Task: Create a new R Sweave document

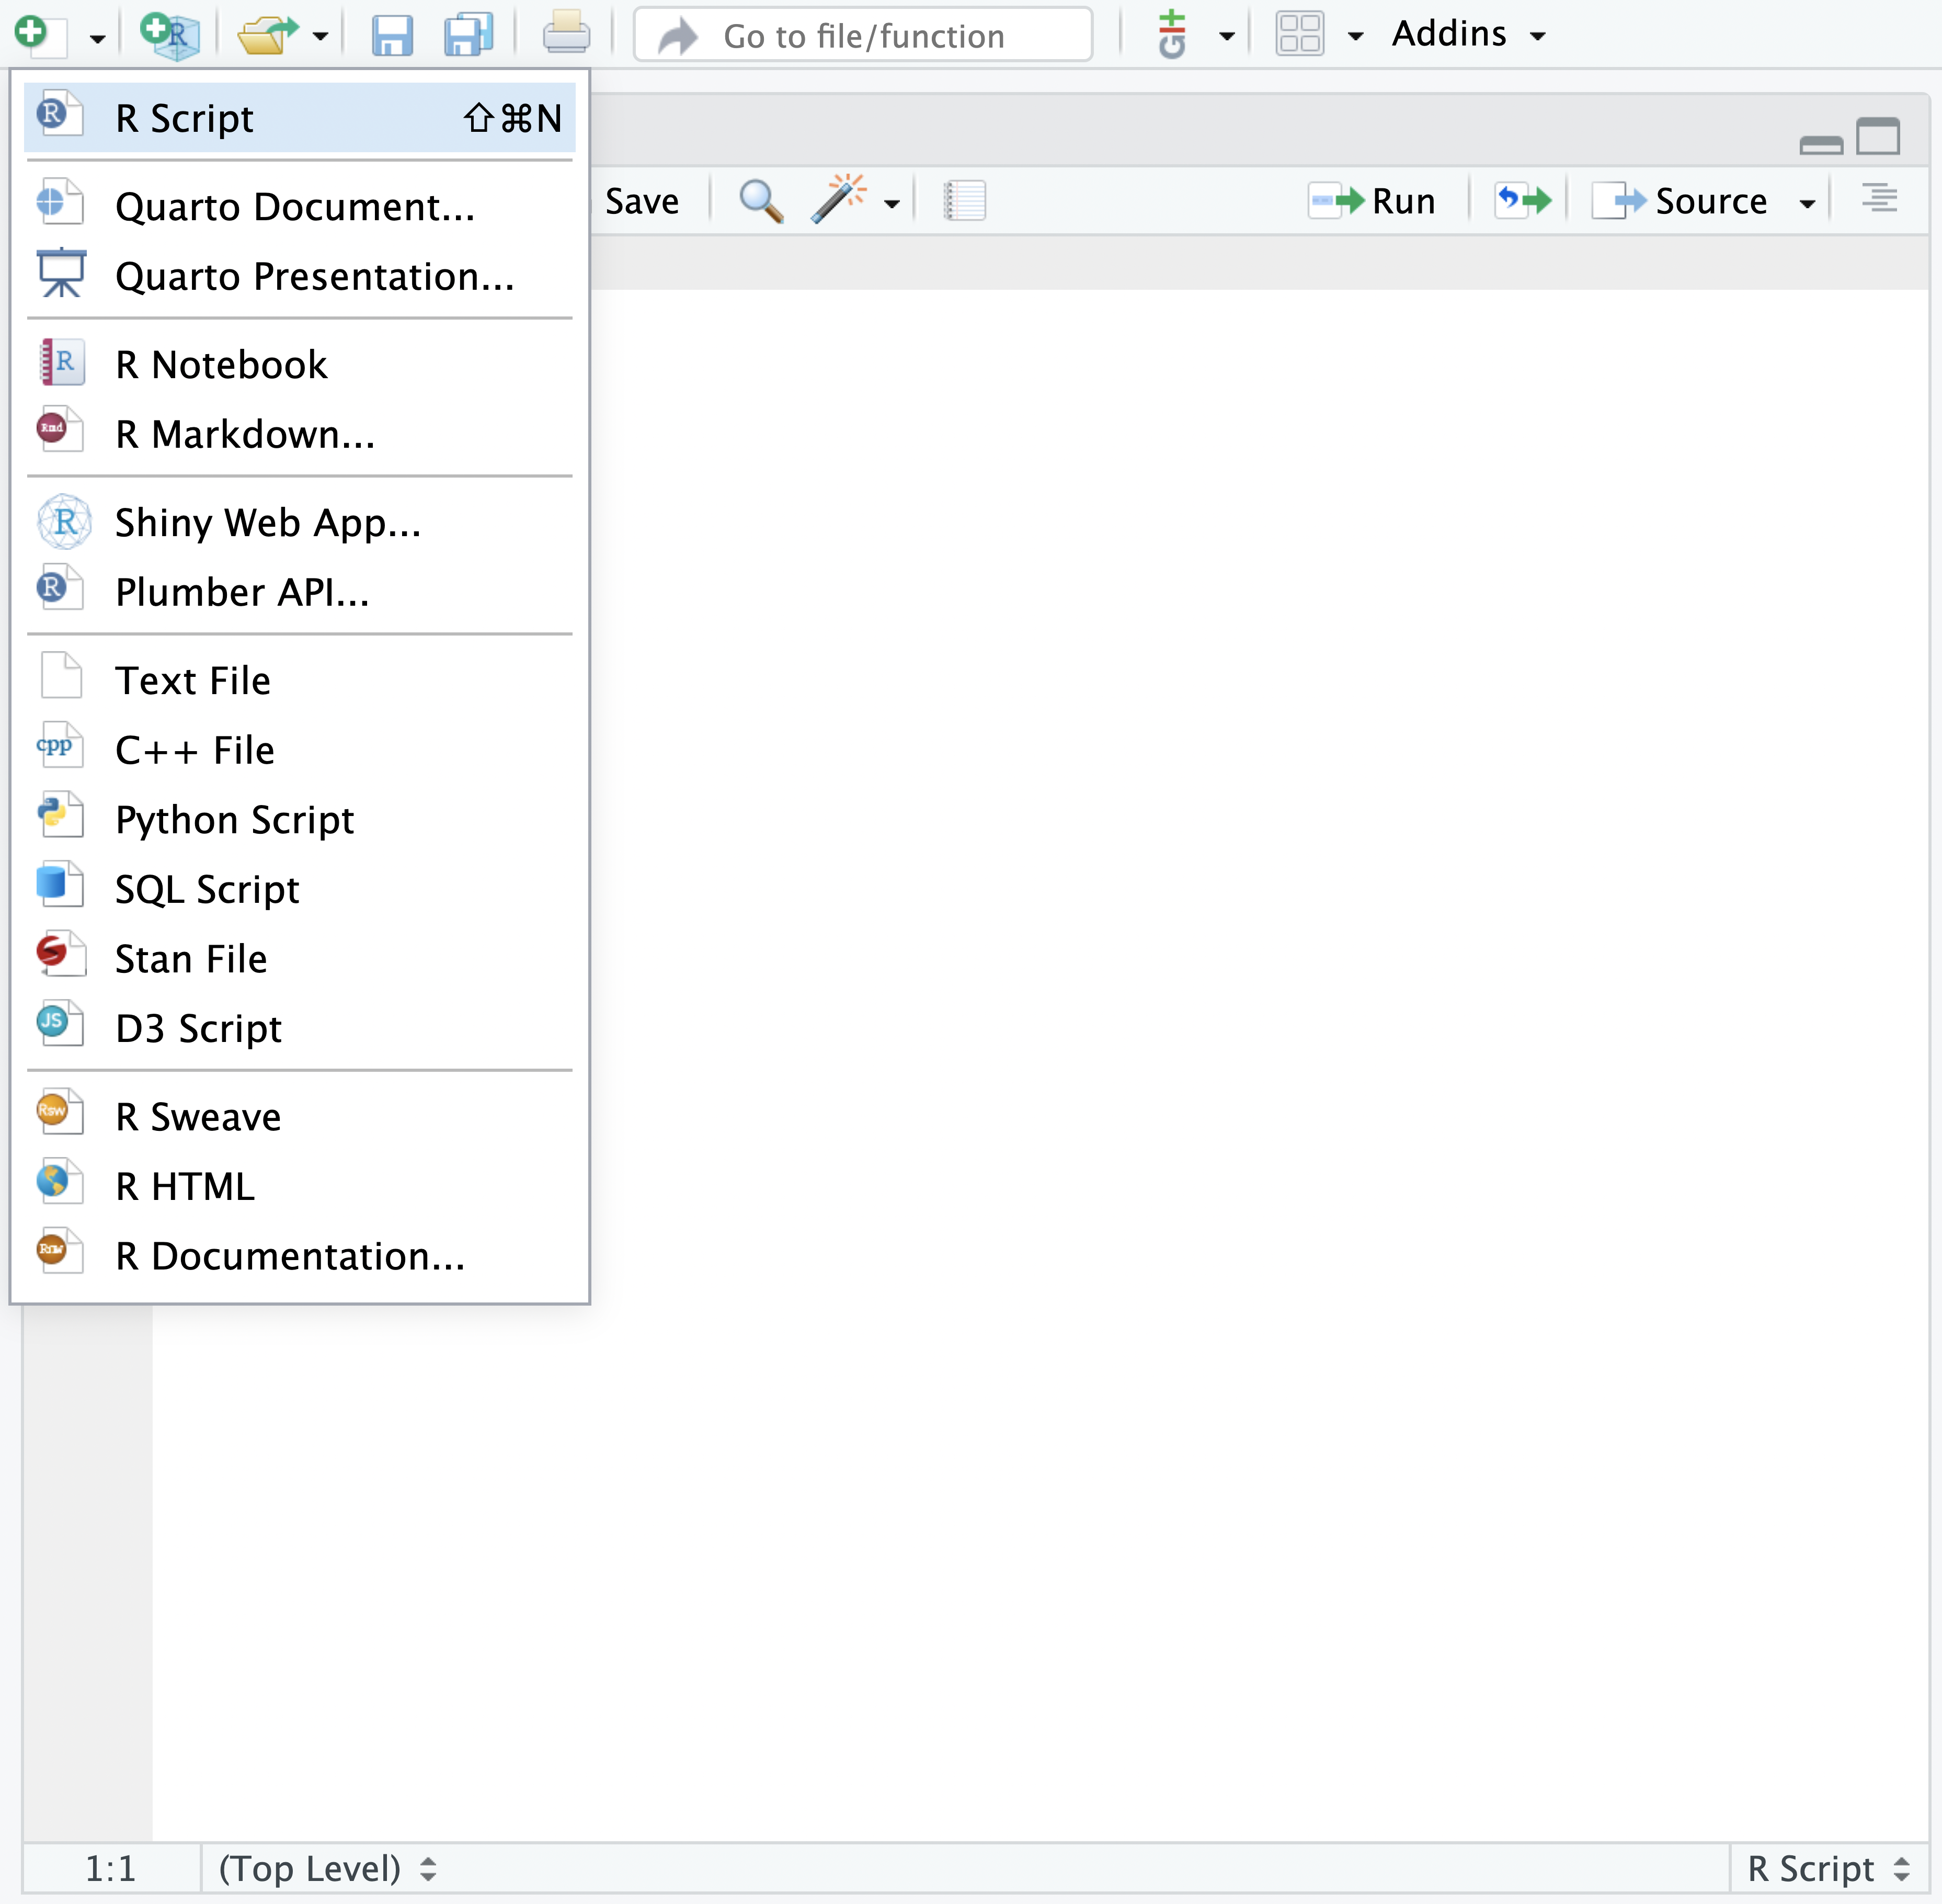Action: 299,1116
